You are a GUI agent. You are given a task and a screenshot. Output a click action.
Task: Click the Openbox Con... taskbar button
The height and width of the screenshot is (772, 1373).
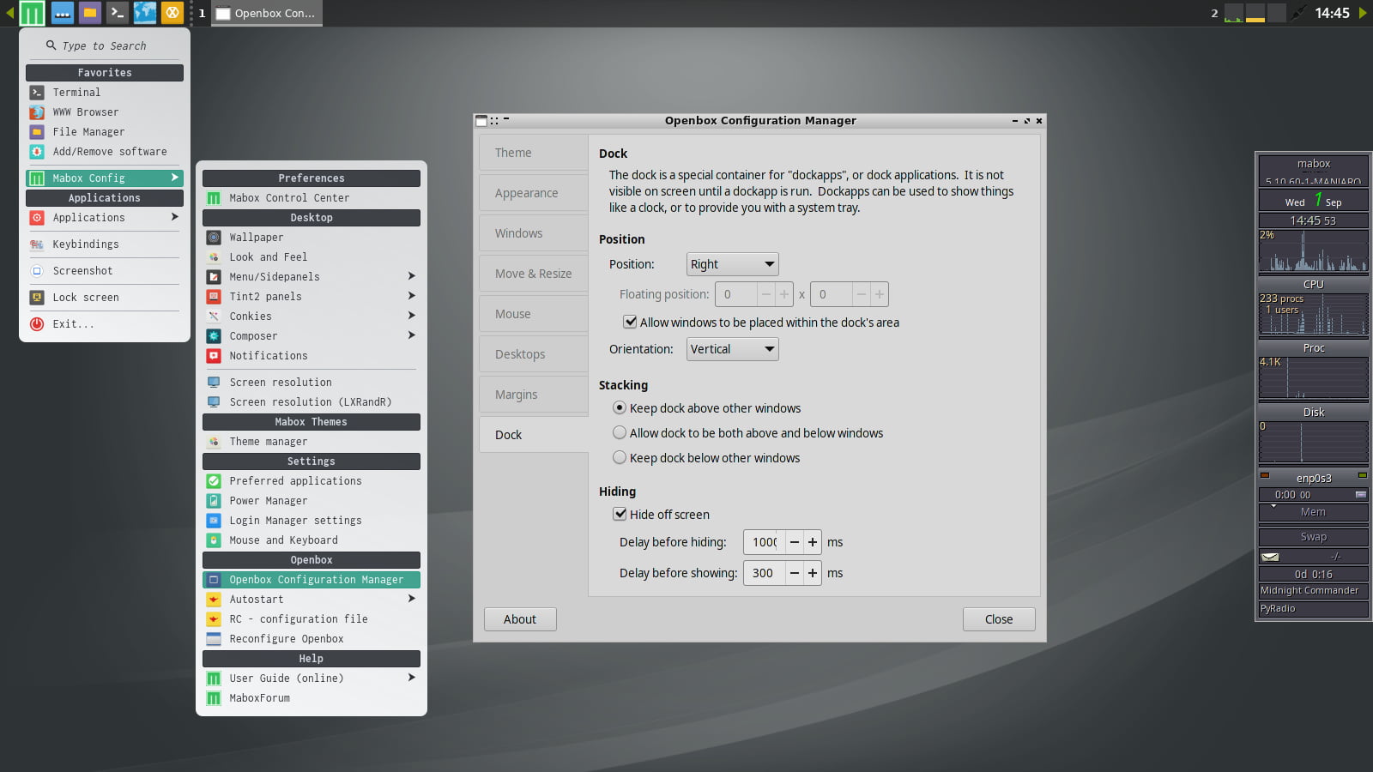point(267,13)
